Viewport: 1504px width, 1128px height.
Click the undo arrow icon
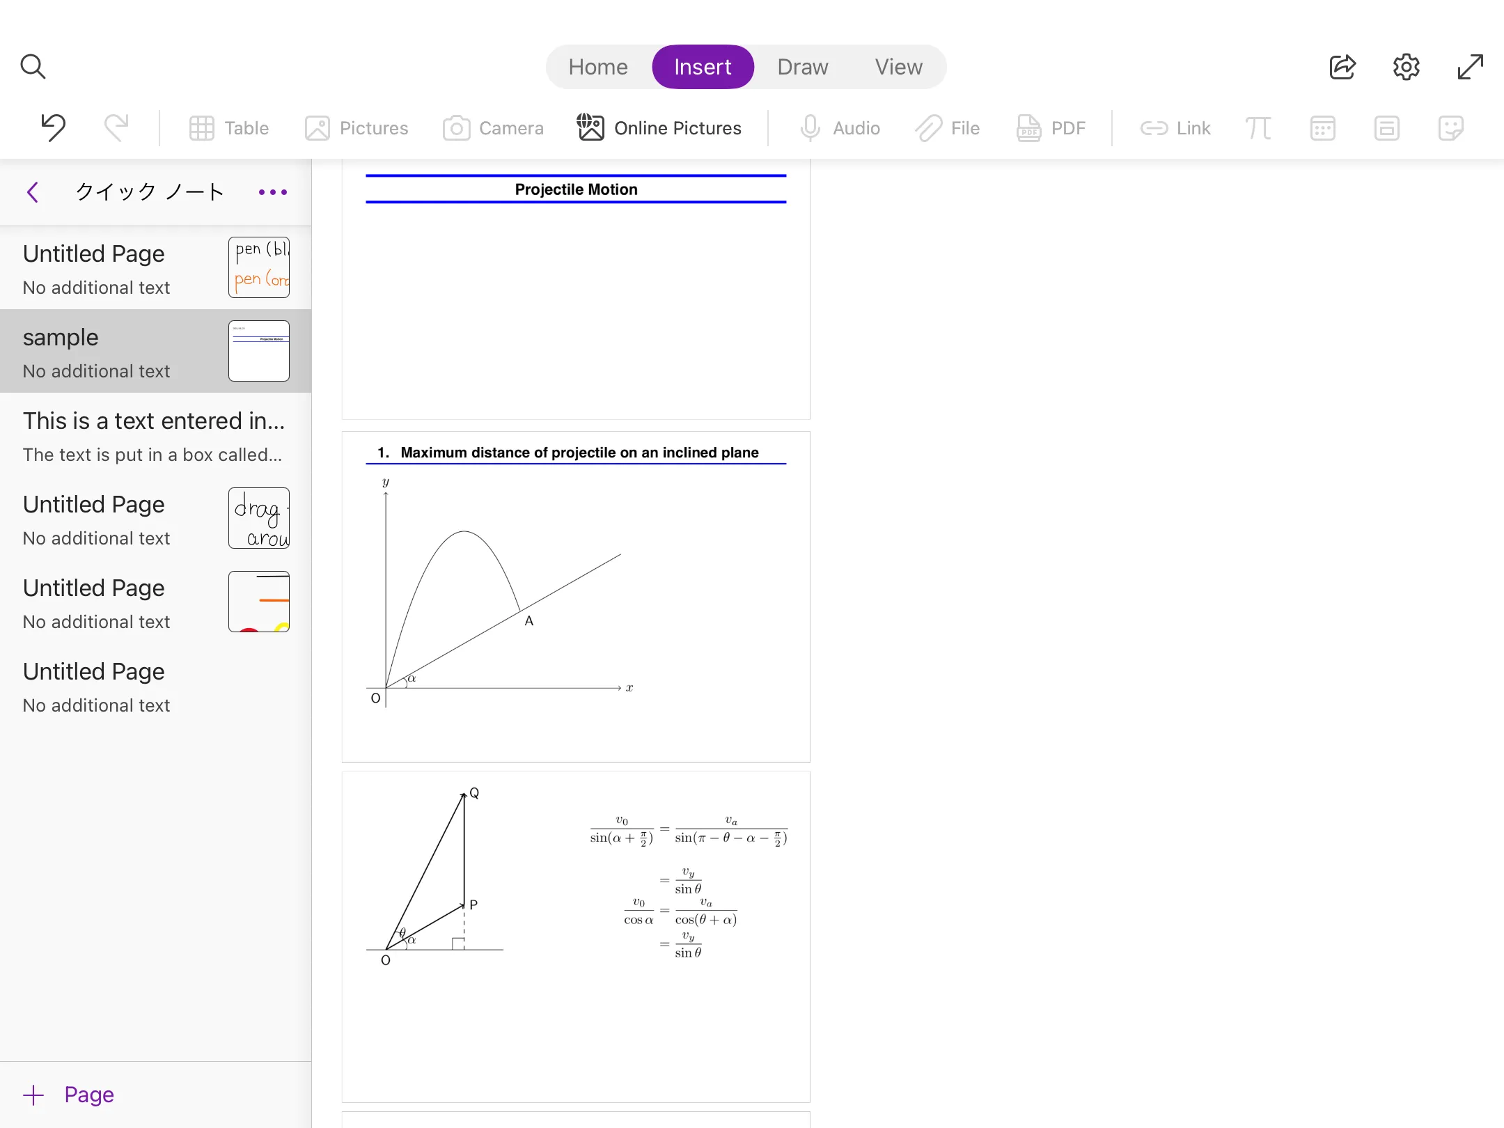click(53, 127)
